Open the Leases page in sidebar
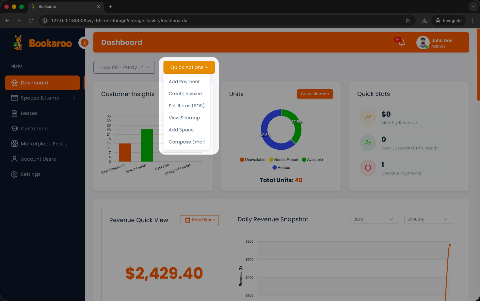 (29, 113)
